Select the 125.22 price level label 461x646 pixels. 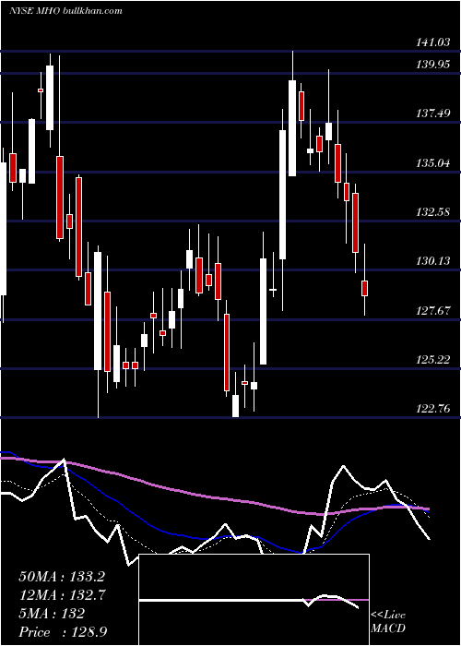(432, 360)
